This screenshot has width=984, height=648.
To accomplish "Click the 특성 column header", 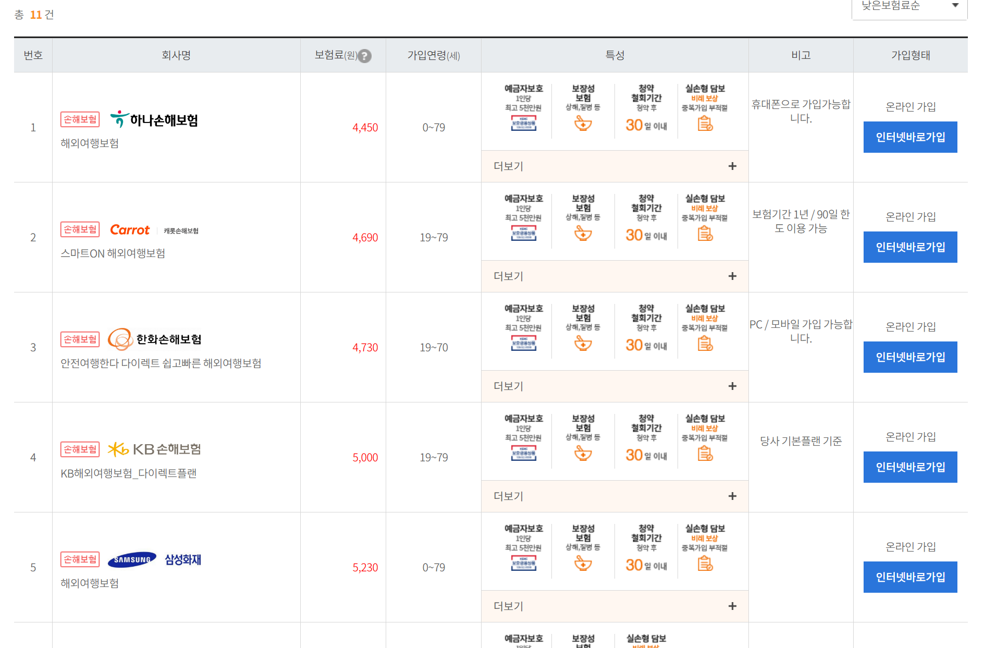I will point(615,55).
